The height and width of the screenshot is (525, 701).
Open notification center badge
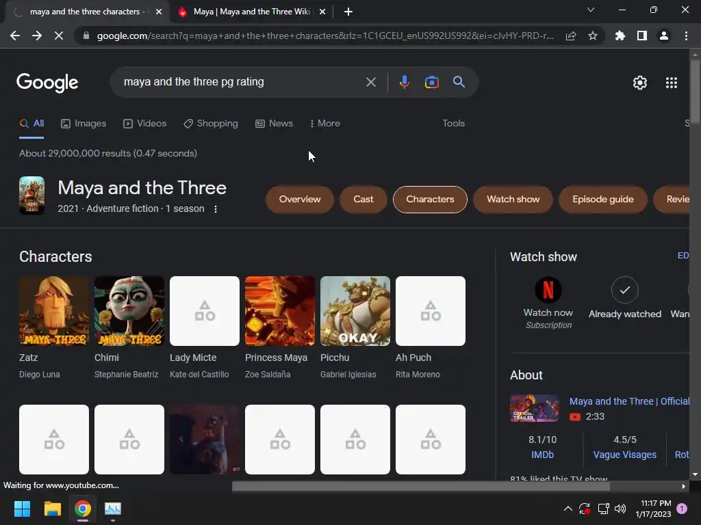click(682, 508)
